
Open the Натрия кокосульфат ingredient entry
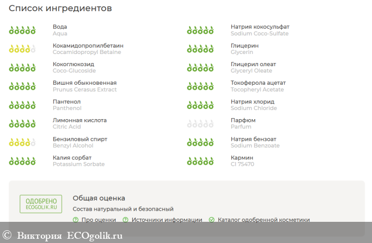260,27
